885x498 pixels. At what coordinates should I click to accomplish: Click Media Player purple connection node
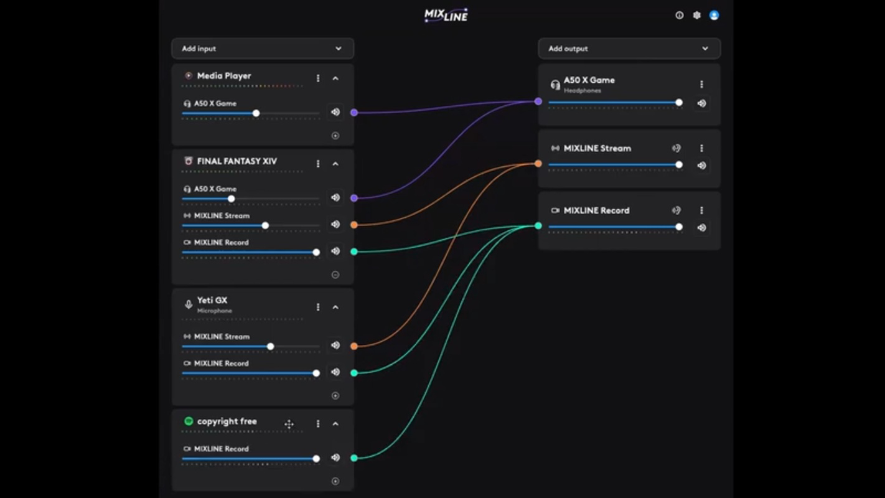tap(354, 113)
